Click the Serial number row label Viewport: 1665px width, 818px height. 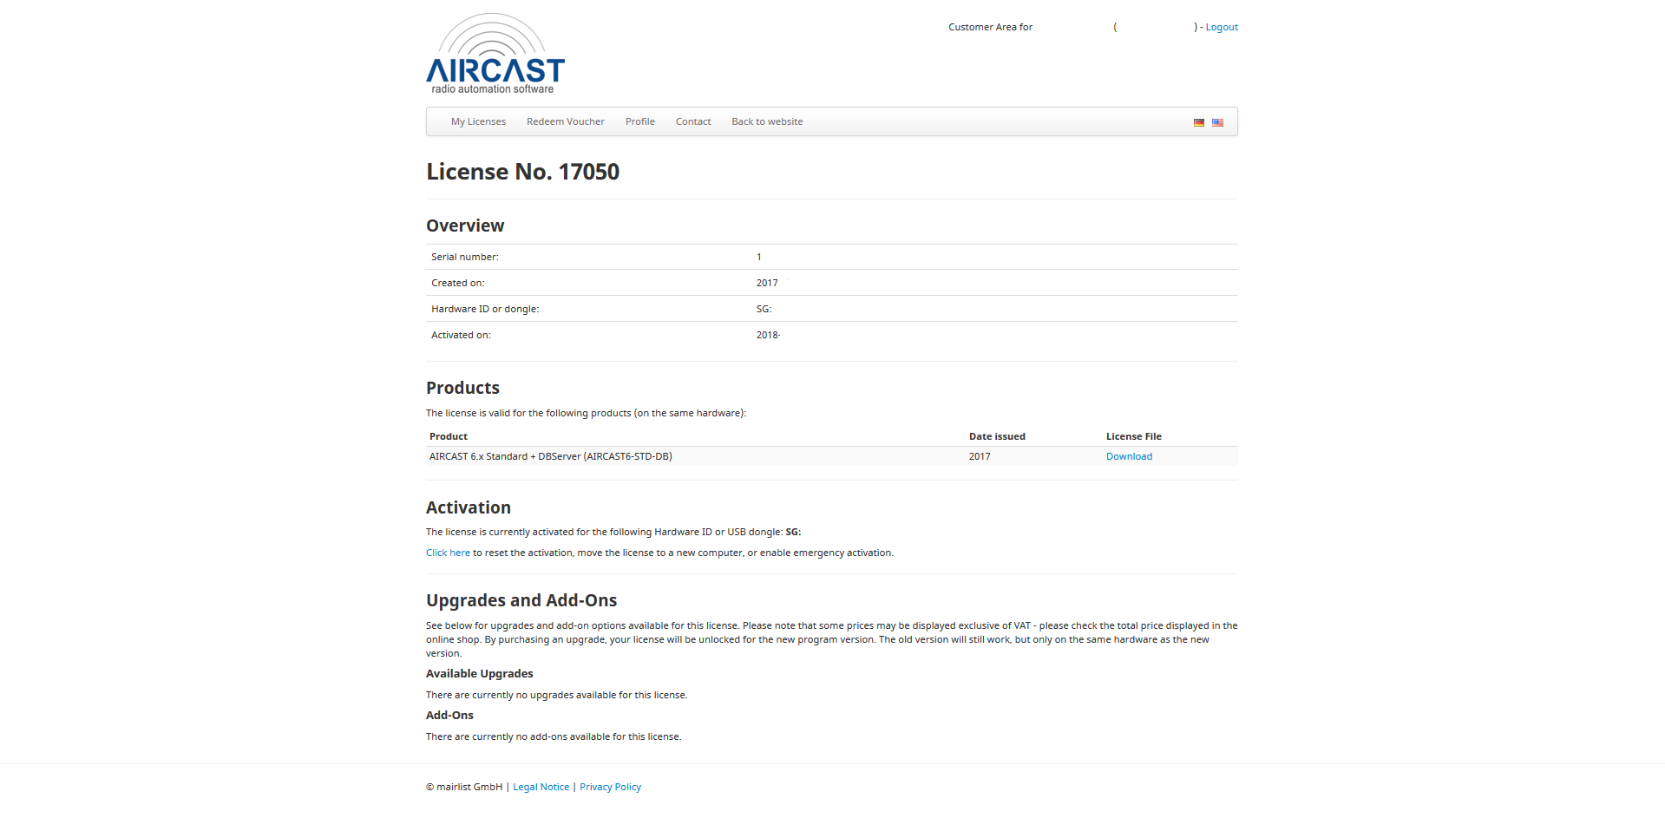pos(464,257)
